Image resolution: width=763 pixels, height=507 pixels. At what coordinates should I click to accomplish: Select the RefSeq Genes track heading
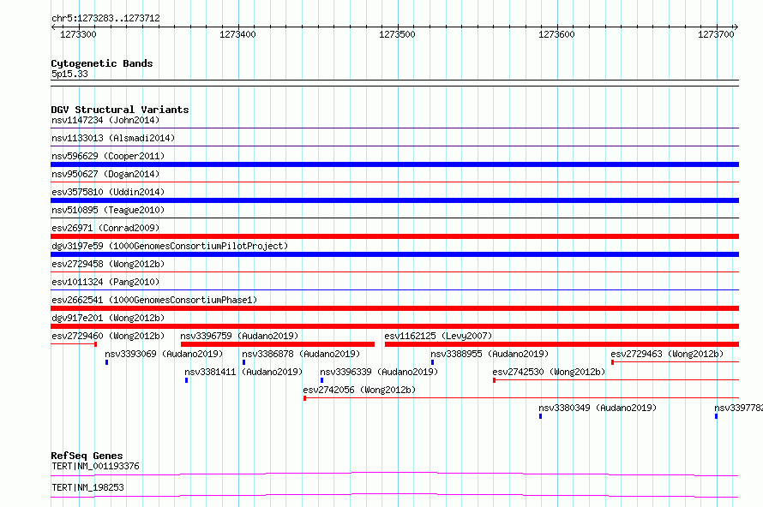pos(87,456)
